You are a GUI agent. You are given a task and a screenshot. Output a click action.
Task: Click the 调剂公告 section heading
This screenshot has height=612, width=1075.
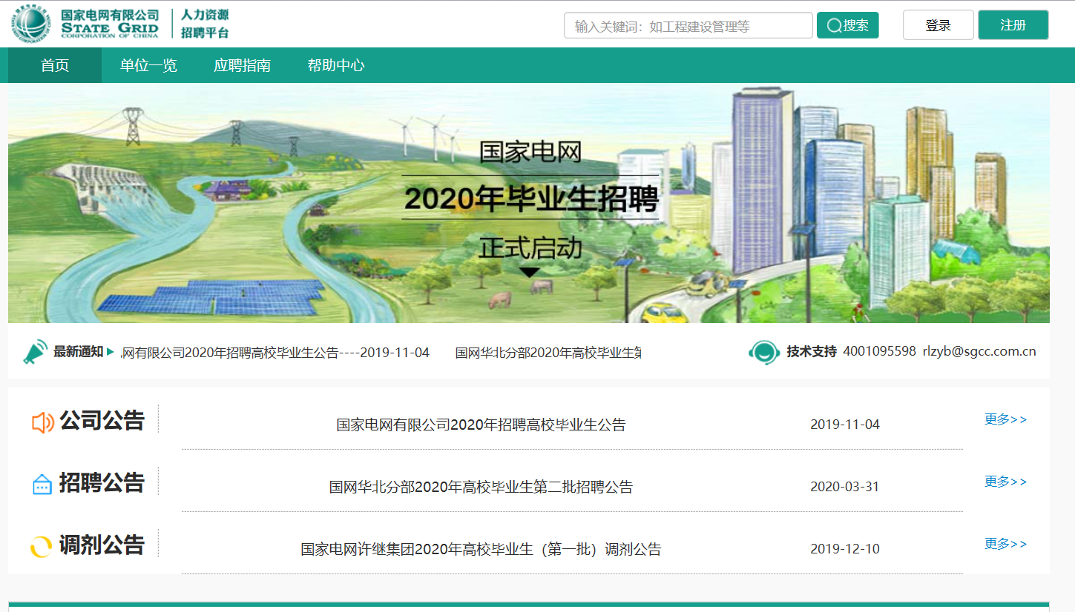point(102,545)
